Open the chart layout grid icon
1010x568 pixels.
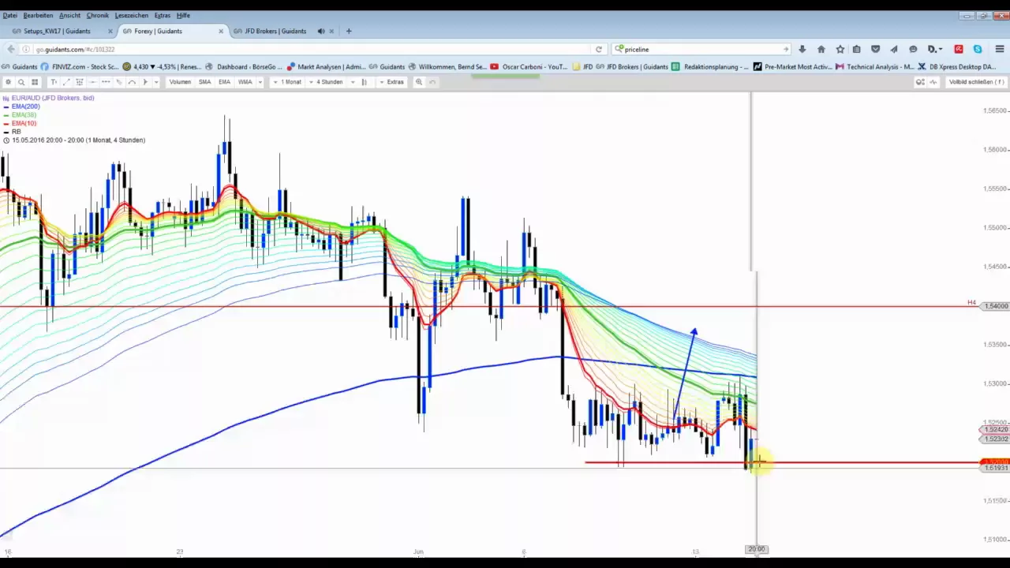[35, 82]
